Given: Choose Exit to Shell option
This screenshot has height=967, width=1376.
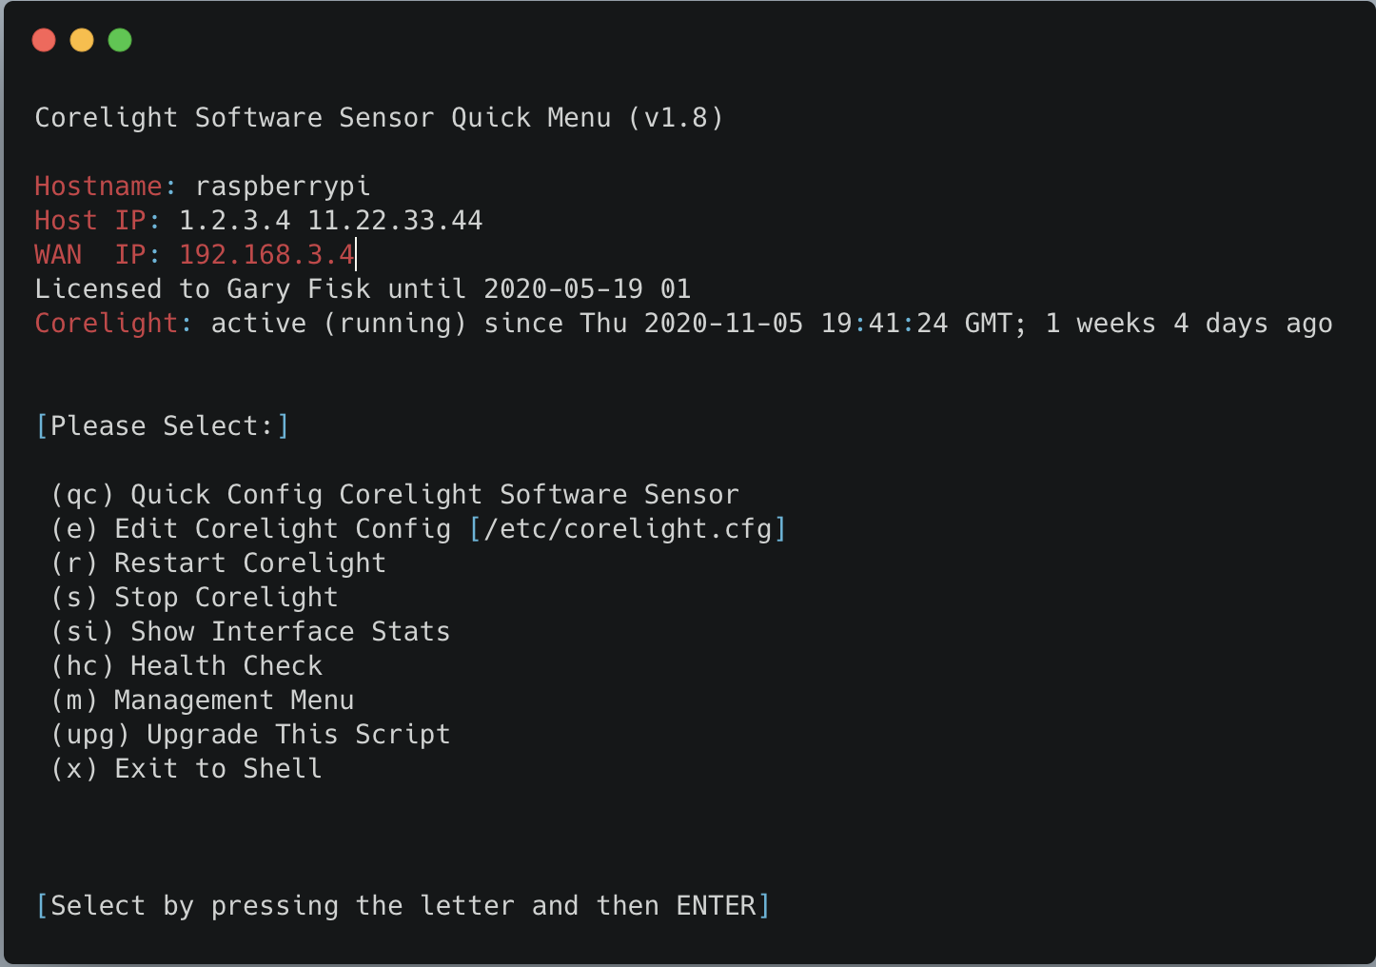Looking at the screenshot, I should [187, 769].
